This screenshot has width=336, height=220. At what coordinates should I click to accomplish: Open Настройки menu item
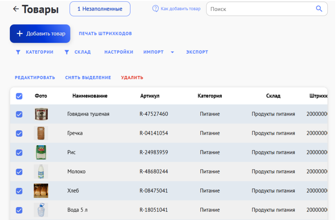[x=119, y=52]
